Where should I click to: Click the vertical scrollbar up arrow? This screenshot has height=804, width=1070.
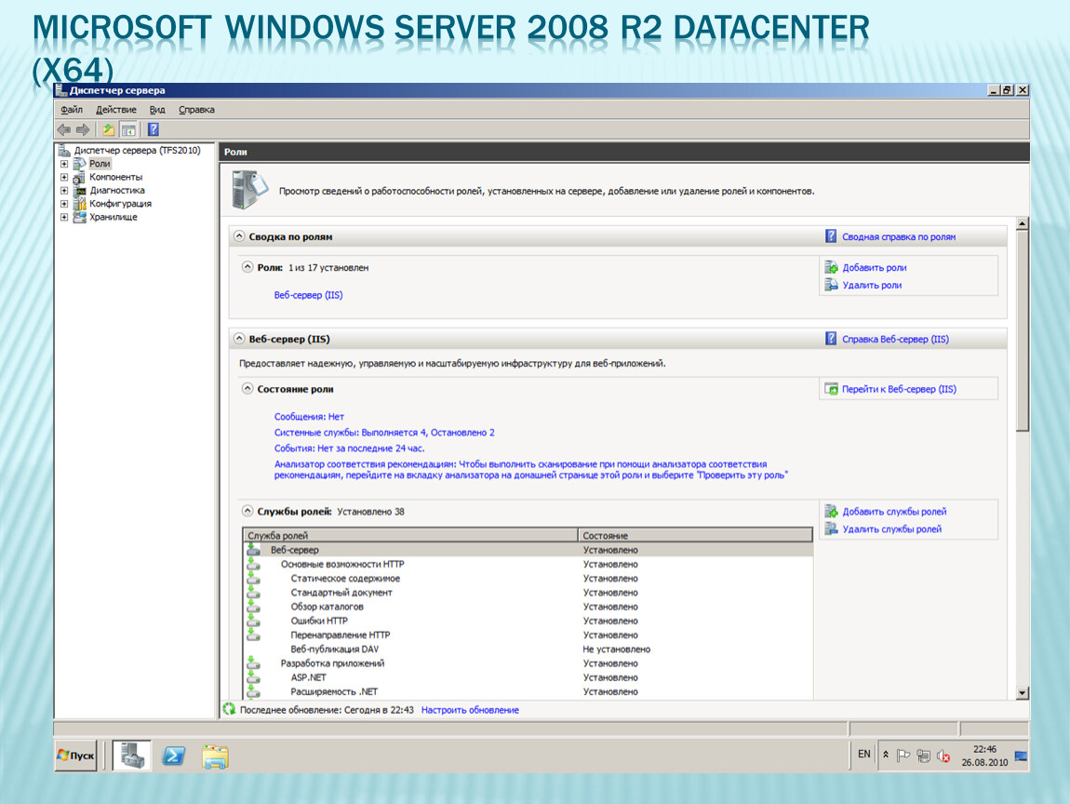tap(1022, 224)
